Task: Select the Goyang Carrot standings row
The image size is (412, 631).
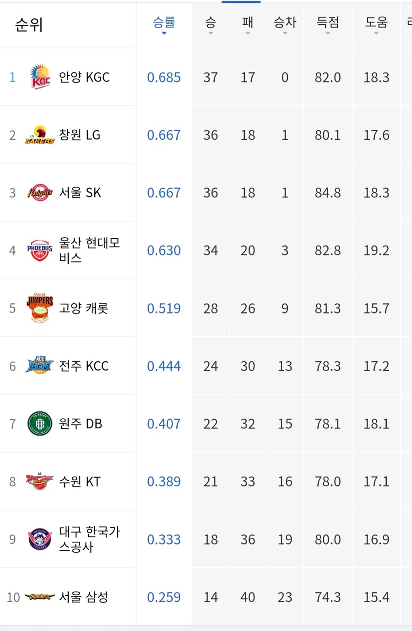Action: pyautogui.click(x=206, y=308)
